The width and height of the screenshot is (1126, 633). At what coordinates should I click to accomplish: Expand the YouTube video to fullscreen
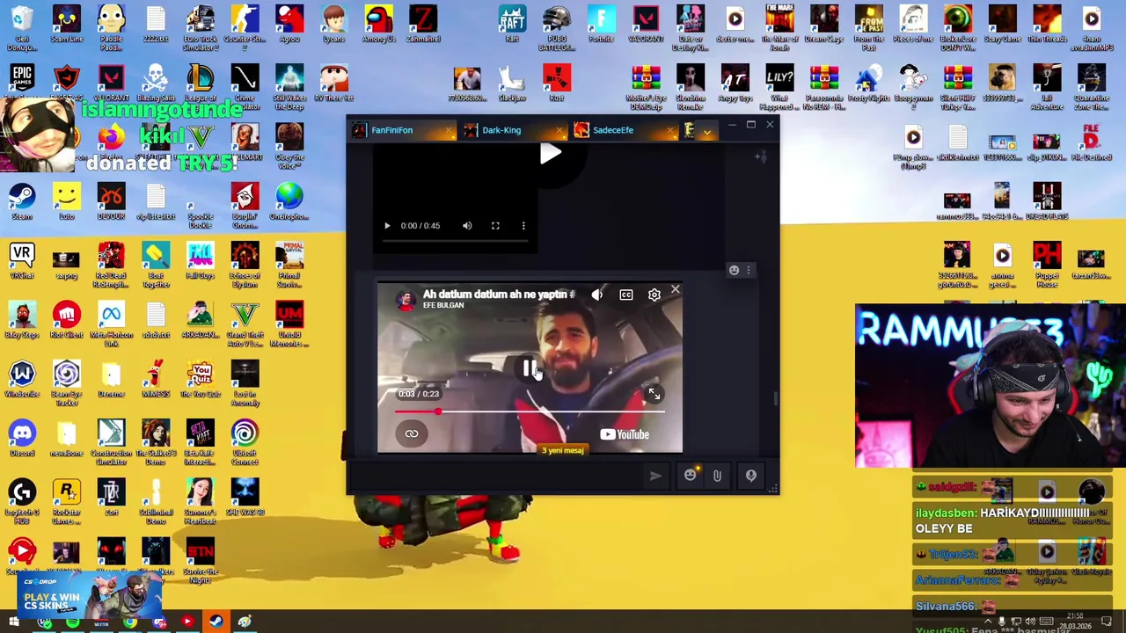point(654,395)
